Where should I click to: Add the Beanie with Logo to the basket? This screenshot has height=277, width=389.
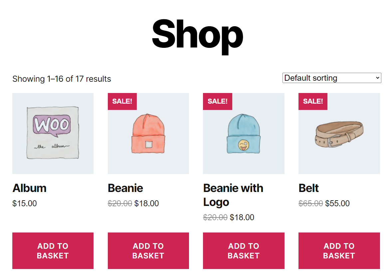point(244,251)
